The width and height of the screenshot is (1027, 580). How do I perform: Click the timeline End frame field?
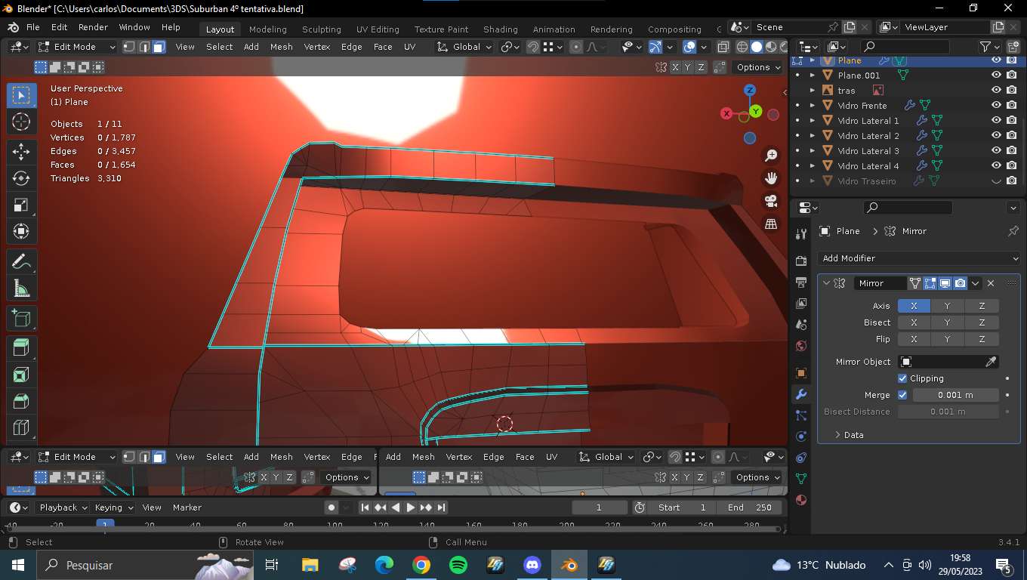click(749, 507)
